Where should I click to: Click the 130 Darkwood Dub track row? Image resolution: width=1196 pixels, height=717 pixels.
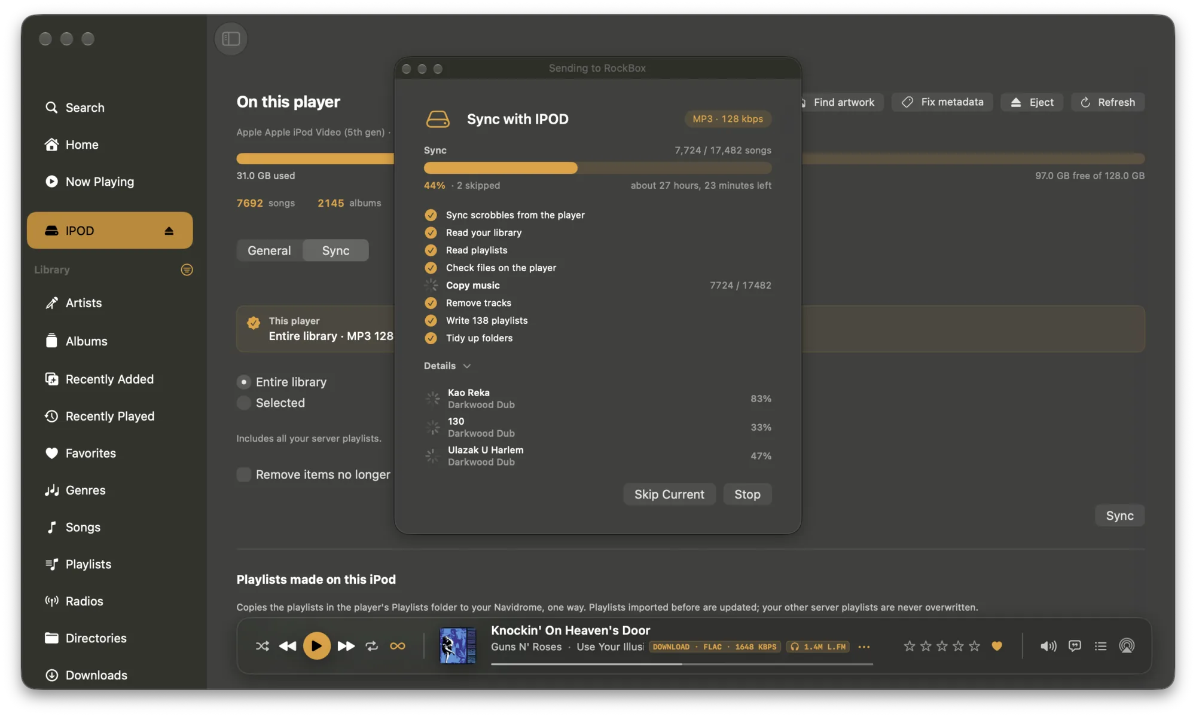(598, 428)
